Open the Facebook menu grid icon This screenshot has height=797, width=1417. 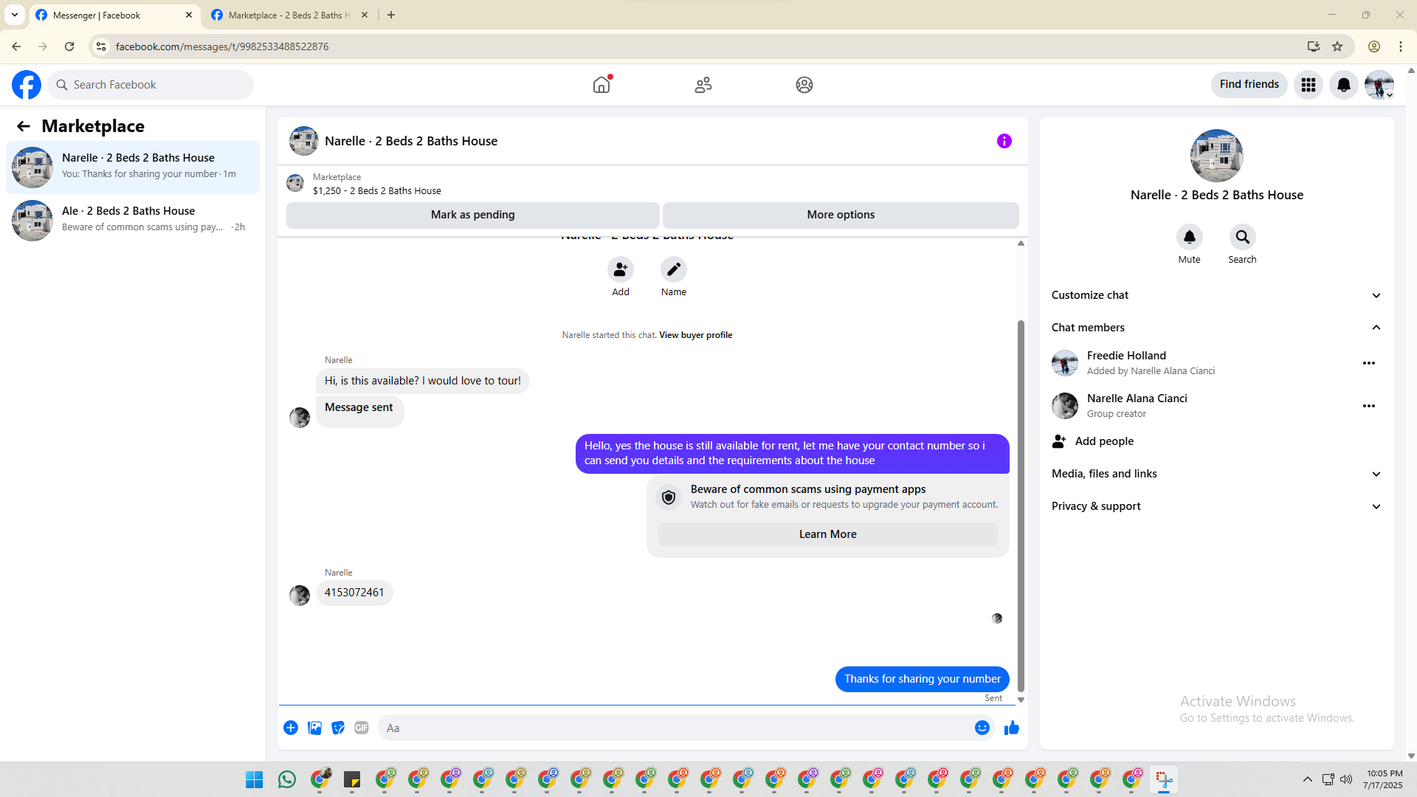(1309, 85)
